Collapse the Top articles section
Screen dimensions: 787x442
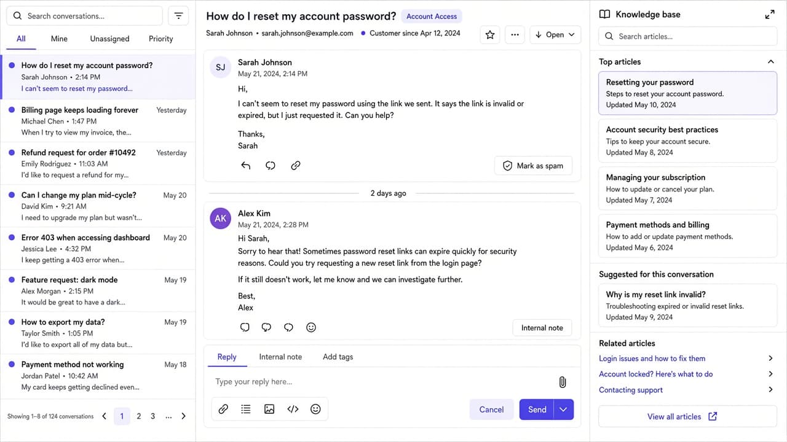(x=770, y=62)
